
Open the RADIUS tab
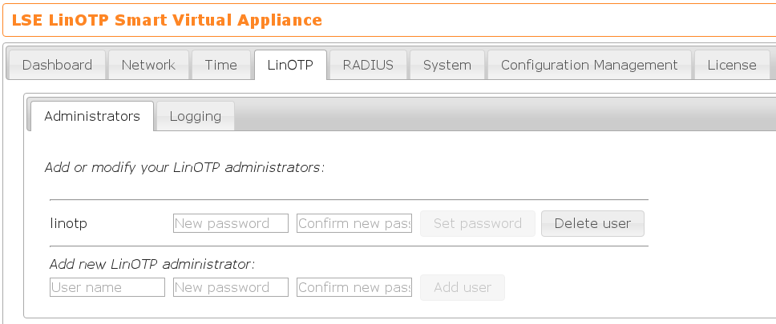coord(368,66)
